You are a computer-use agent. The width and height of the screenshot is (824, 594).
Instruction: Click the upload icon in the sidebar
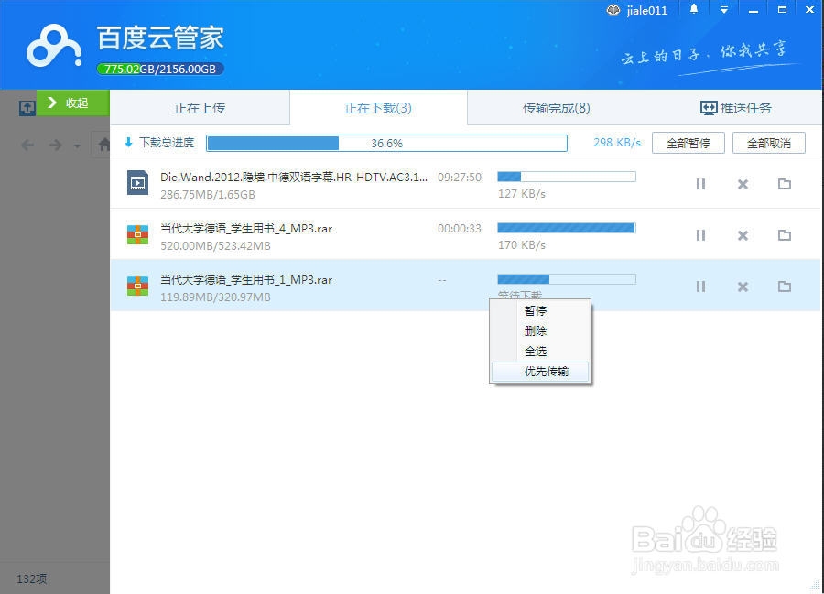27,108
